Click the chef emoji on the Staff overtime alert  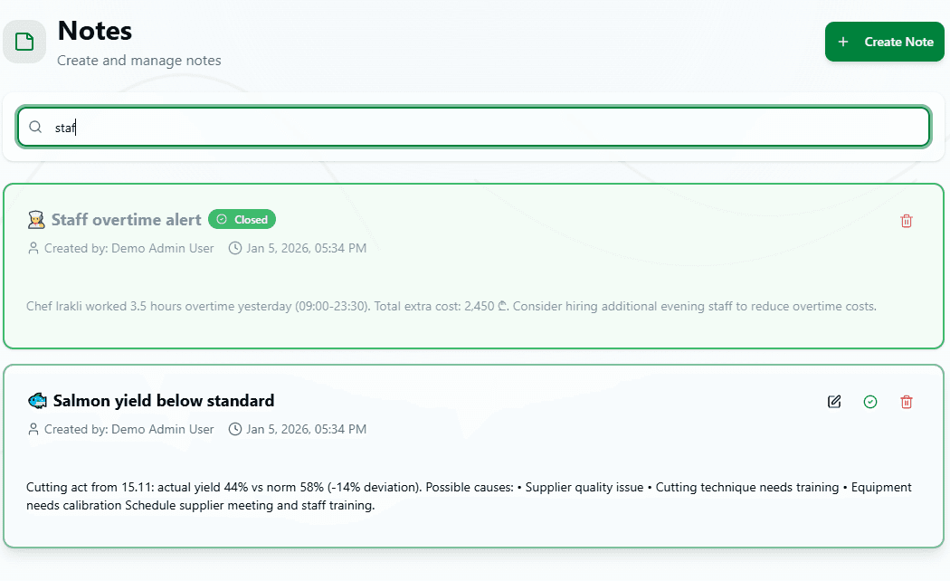[x=34, y=218]
